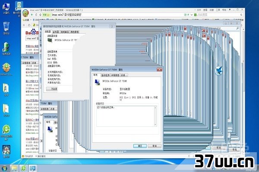
Task: Switch to the 驱动程序 tab
Action: [x=105, y=75]
